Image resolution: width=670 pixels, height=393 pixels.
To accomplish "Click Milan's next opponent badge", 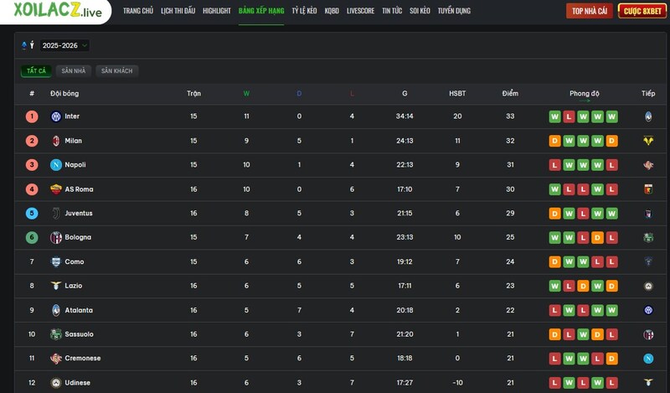I will [647, 141].
